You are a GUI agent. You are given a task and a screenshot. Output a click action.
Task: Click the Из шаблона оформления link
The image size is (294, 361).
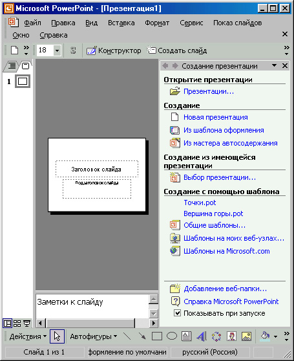(224, 130)
